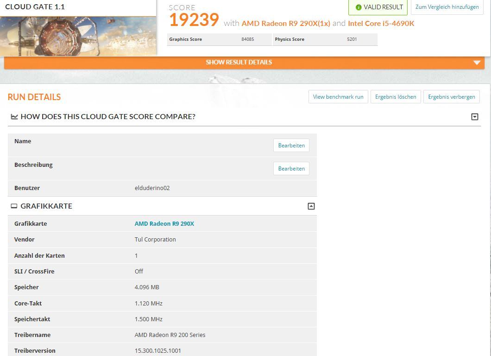Click the green valid result info icon
Image resolution: width=491 pixels, height=356 pixels.
click(x=359, y=7)
